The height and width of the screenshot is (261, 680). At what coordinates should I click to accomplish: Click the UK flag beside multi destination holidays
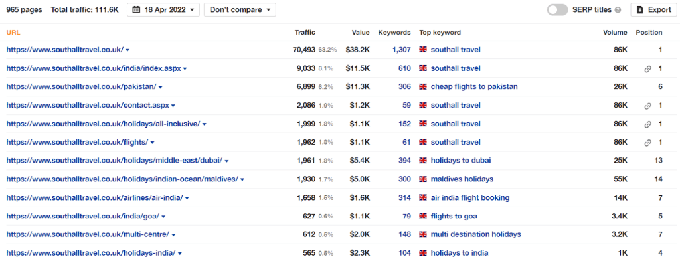point(423,234)
